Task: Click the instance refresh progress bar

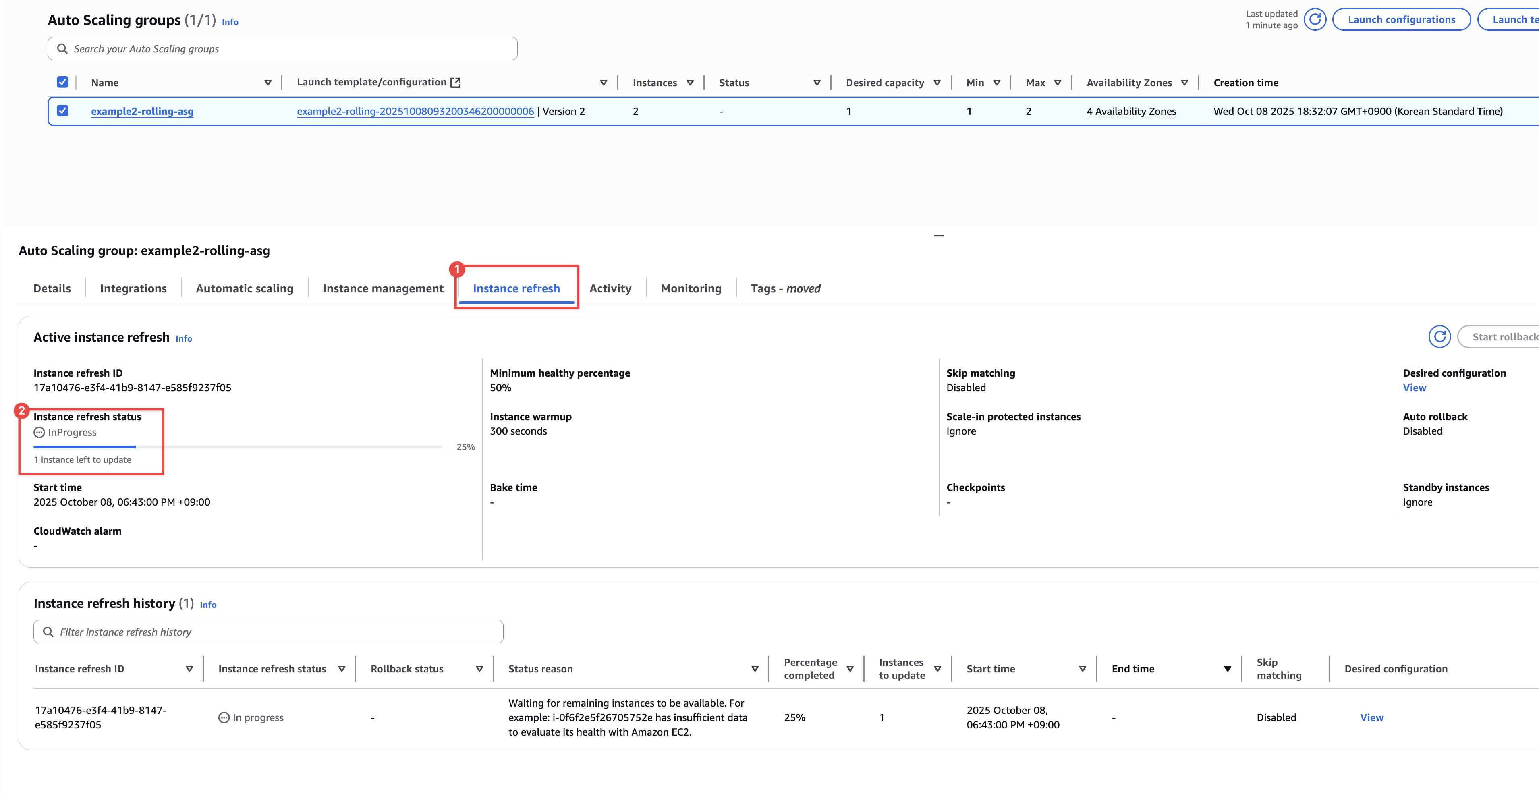Action: tap(237, 447)
